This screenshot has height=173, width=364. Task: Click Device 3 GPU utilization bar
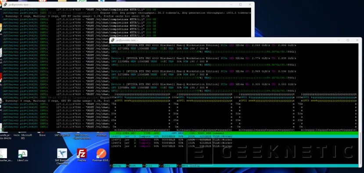pyautogui.click(x=157, y=91)
